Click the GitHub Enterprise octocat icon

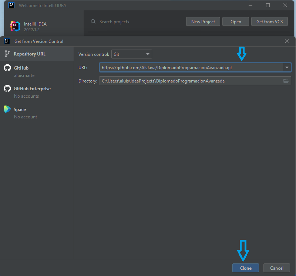click(7, 88)
